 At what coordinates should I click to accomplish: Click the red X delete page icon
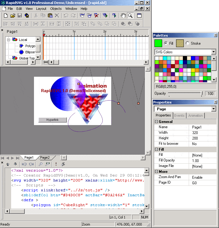coord(96,15)
